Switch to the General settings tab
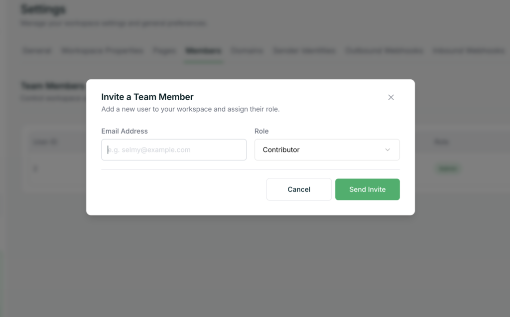Image resolution: width=510 pixels, height=317 pixels. [x=37, y=51]
